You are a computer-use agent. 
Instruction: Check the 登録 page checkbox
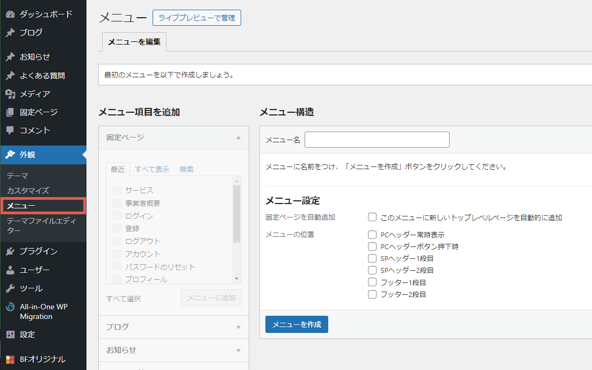(x=117, y=228)
